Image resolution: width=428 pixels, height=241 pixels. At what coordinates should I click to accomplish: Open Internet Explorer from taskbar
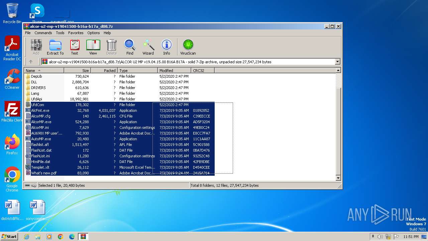click(27, 237)
